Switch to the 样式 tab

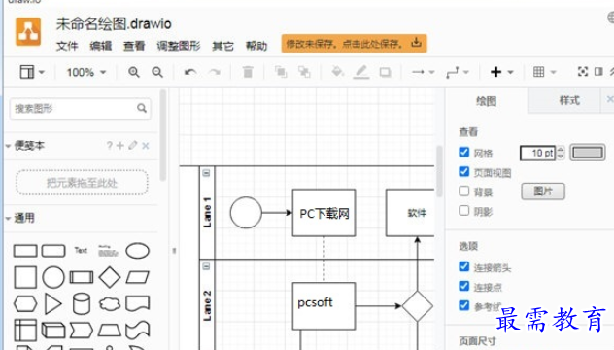click(x=569, y=101)
